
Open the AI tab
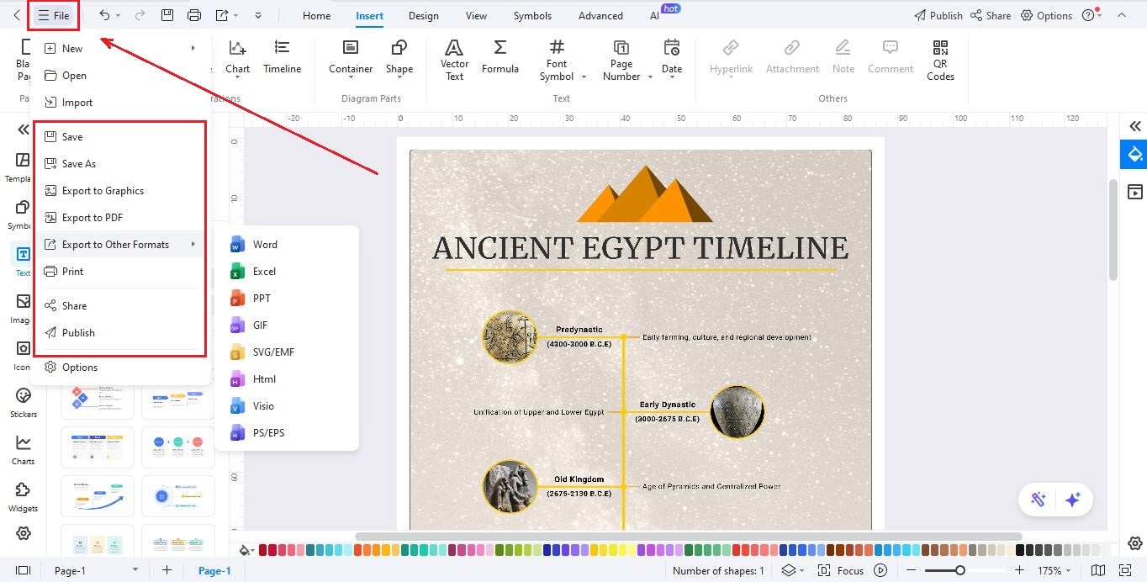[655, 15]
